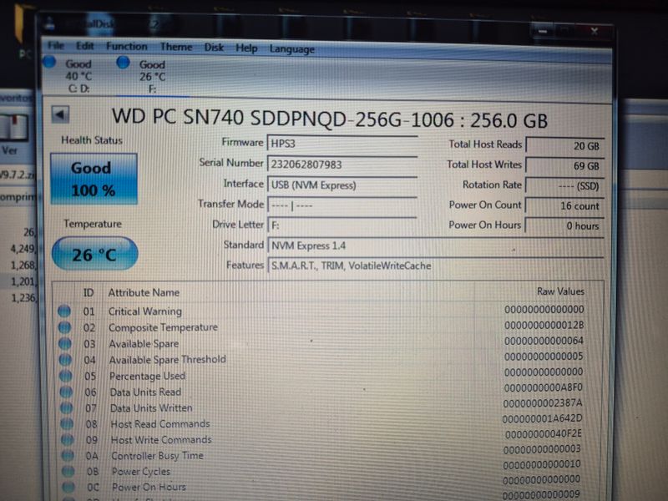Click status icon of Data Units Written row

pyautogui.click(x=67, y=407)
